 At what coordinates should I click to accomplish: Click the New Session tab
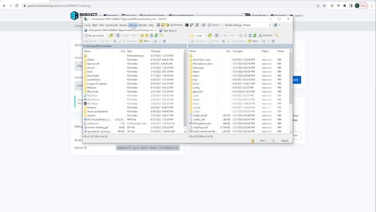(168, 31)
